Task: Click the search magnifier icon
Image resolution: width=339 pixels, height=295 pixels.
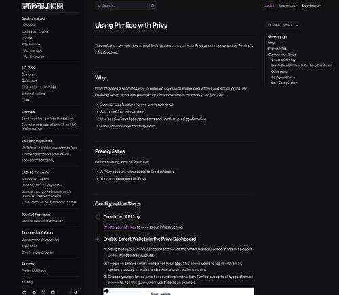Action: (x=100, y=6)
